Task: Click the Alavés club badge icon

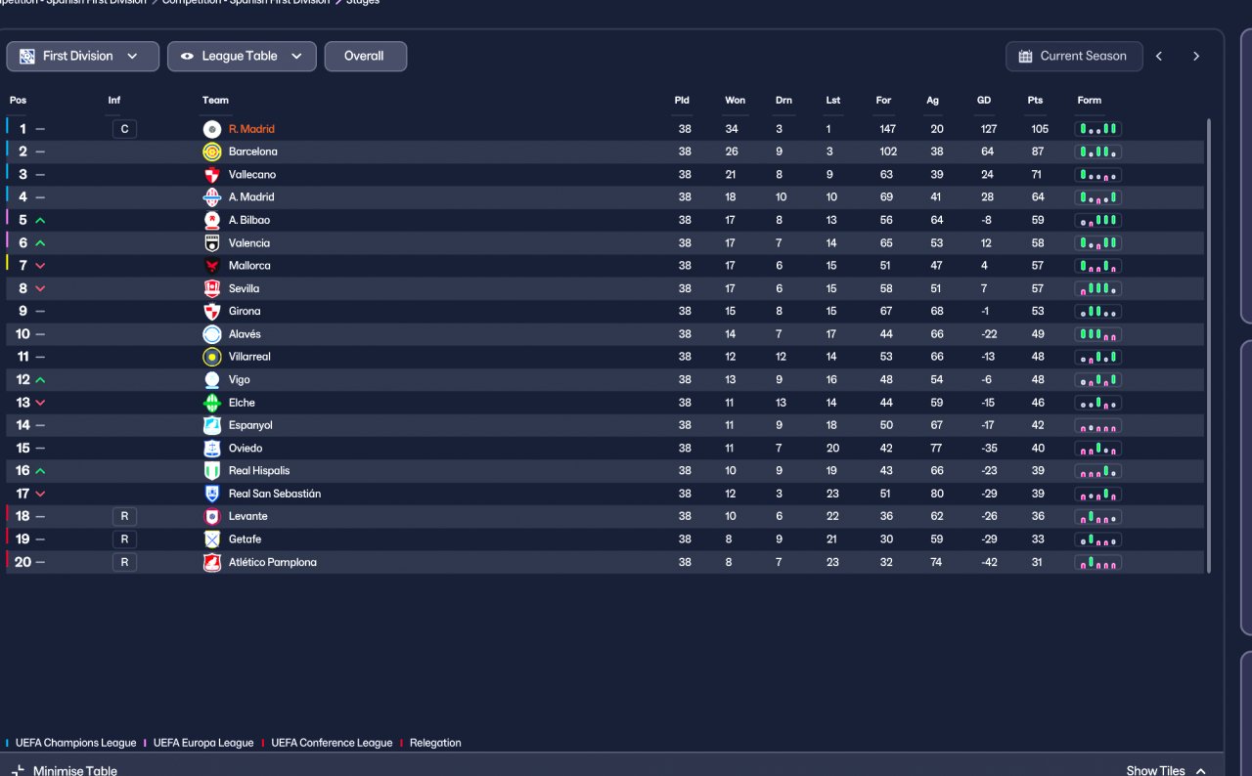Action: coord(212,334)
